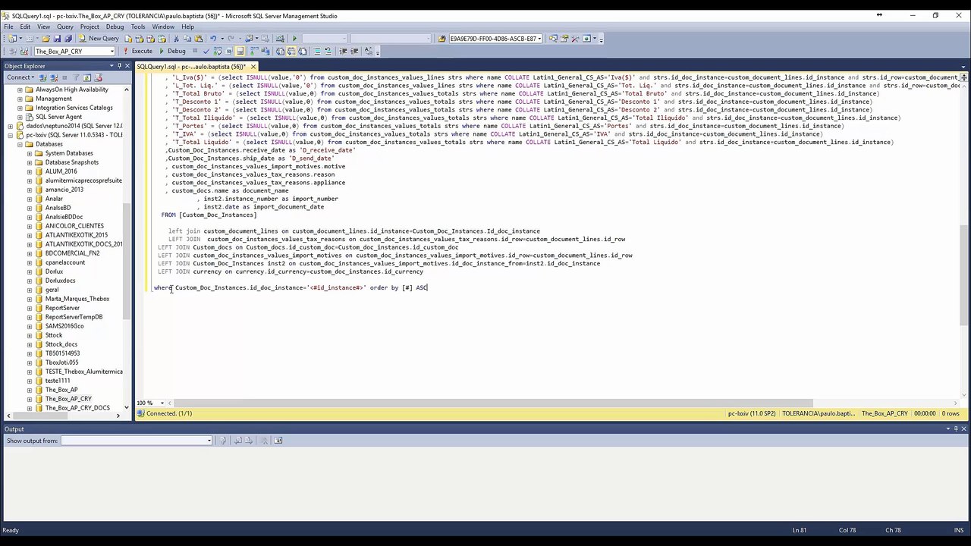
Task: Click the Refresh icon in Object Explorer
Action: pyautogui.click(x=87, y=77)
